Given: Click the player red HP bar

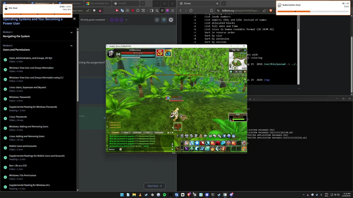Looking at the screenshot, I should (138, 53).
